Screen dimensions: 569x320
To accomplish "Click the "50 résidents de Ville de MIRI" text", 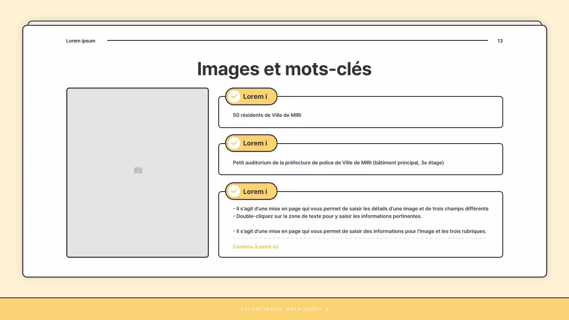I will click(267, 115).
